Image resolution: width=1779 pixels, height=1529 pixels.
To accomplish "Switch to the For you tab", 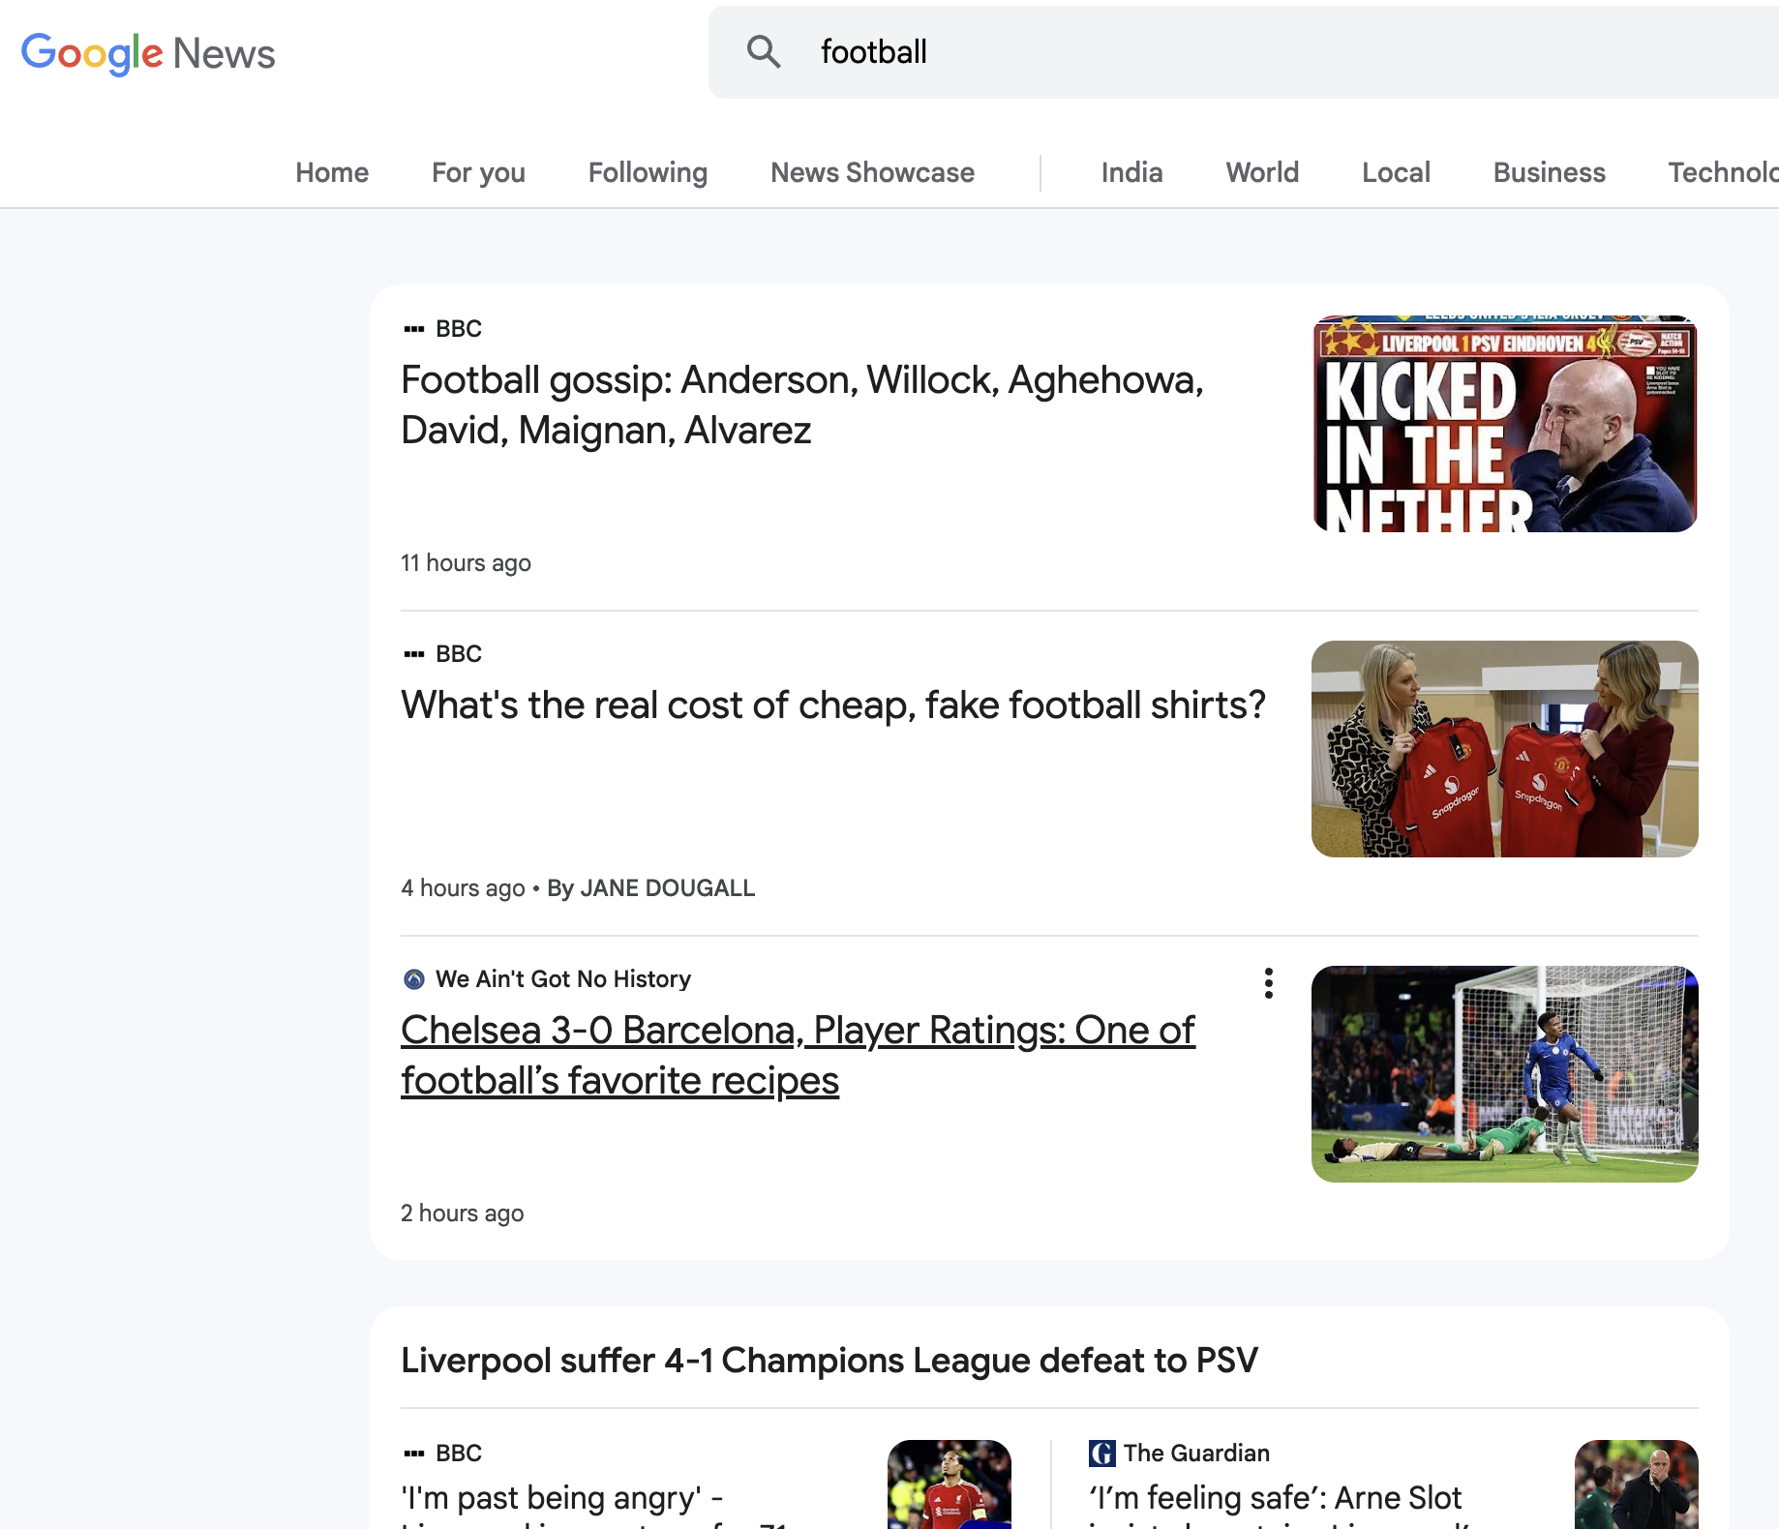I will click(x=478, y=172).
